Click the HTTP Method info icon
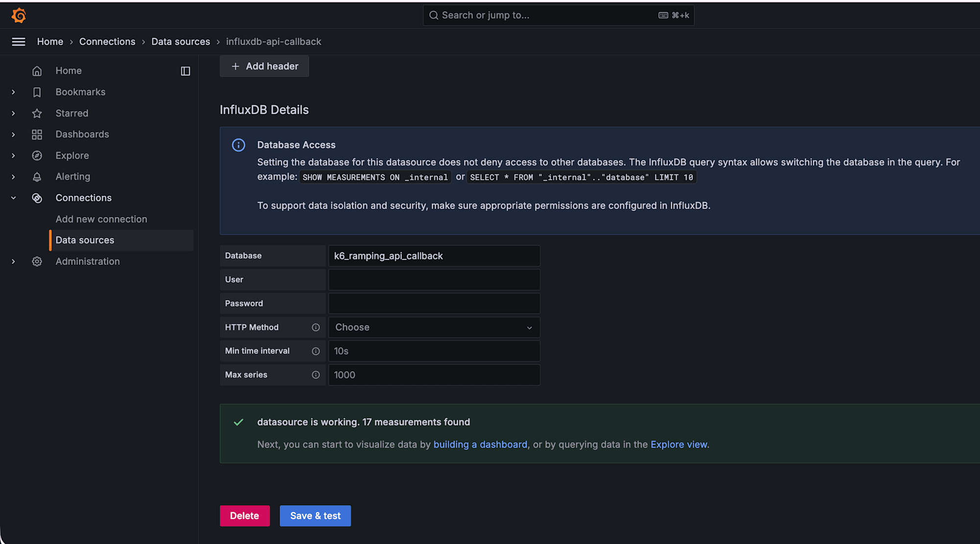The width and height of the screenshot is (980, 544). (x=316, y=328)
